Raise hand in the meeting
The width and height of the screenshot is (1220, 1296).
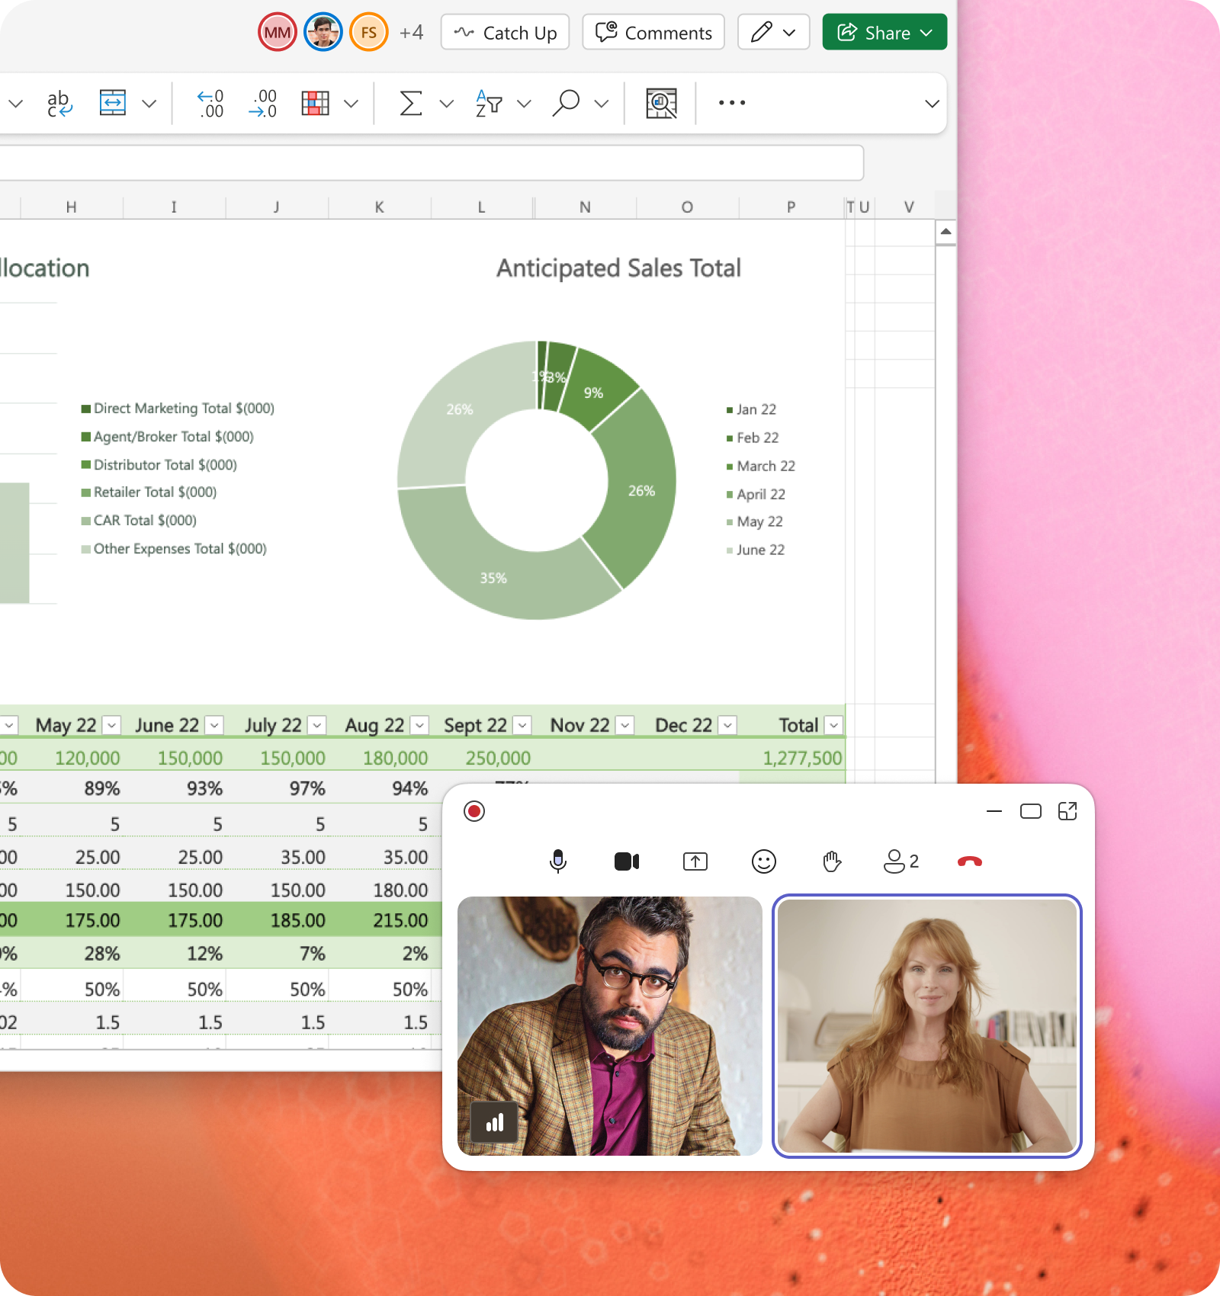[x=832, y=861]
